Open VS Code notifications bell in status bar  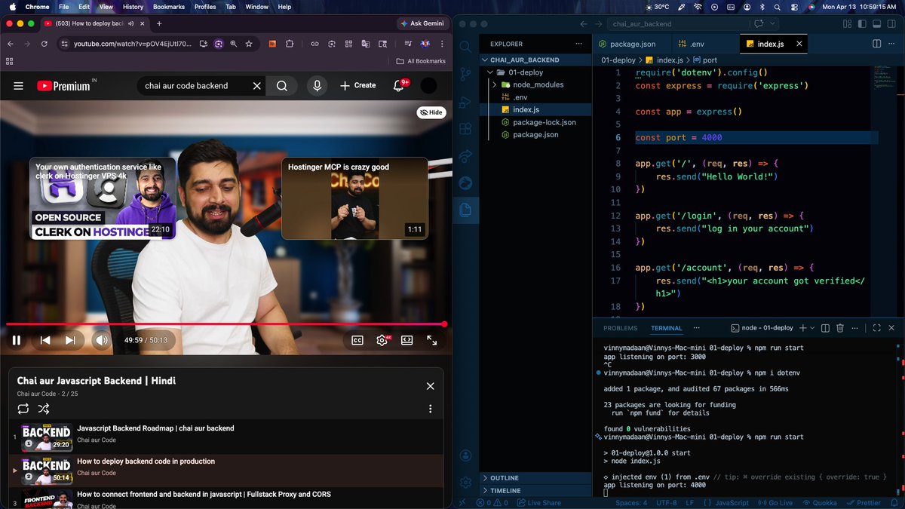click(894, 503)
